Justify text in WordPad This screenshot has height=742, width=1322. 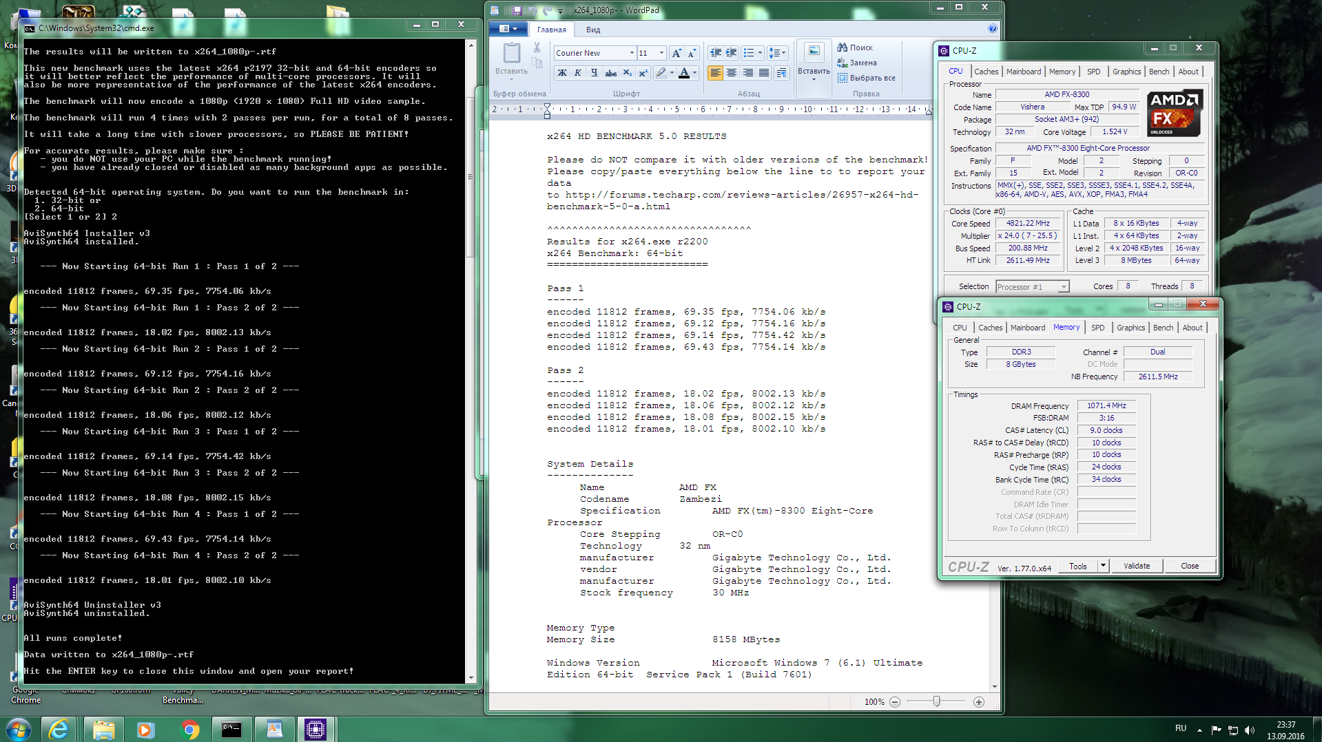(x=763, y=73)
